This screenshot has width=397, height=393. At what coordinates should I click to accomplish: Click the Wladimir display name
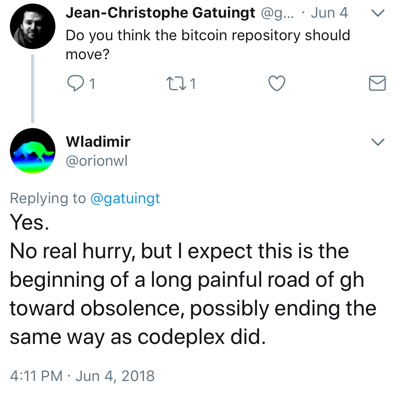pos(98,141)
